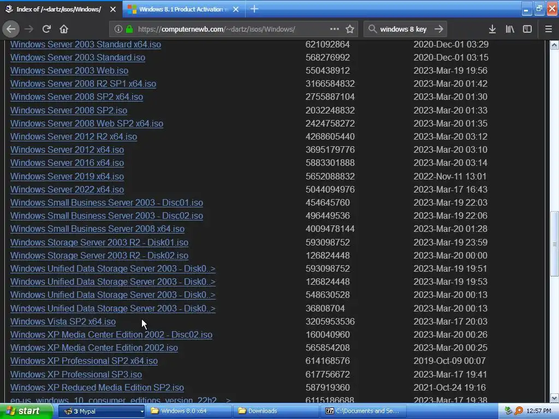Click file size 36808704
Screen dimensions: 559x419
click(x=325, y=308)
